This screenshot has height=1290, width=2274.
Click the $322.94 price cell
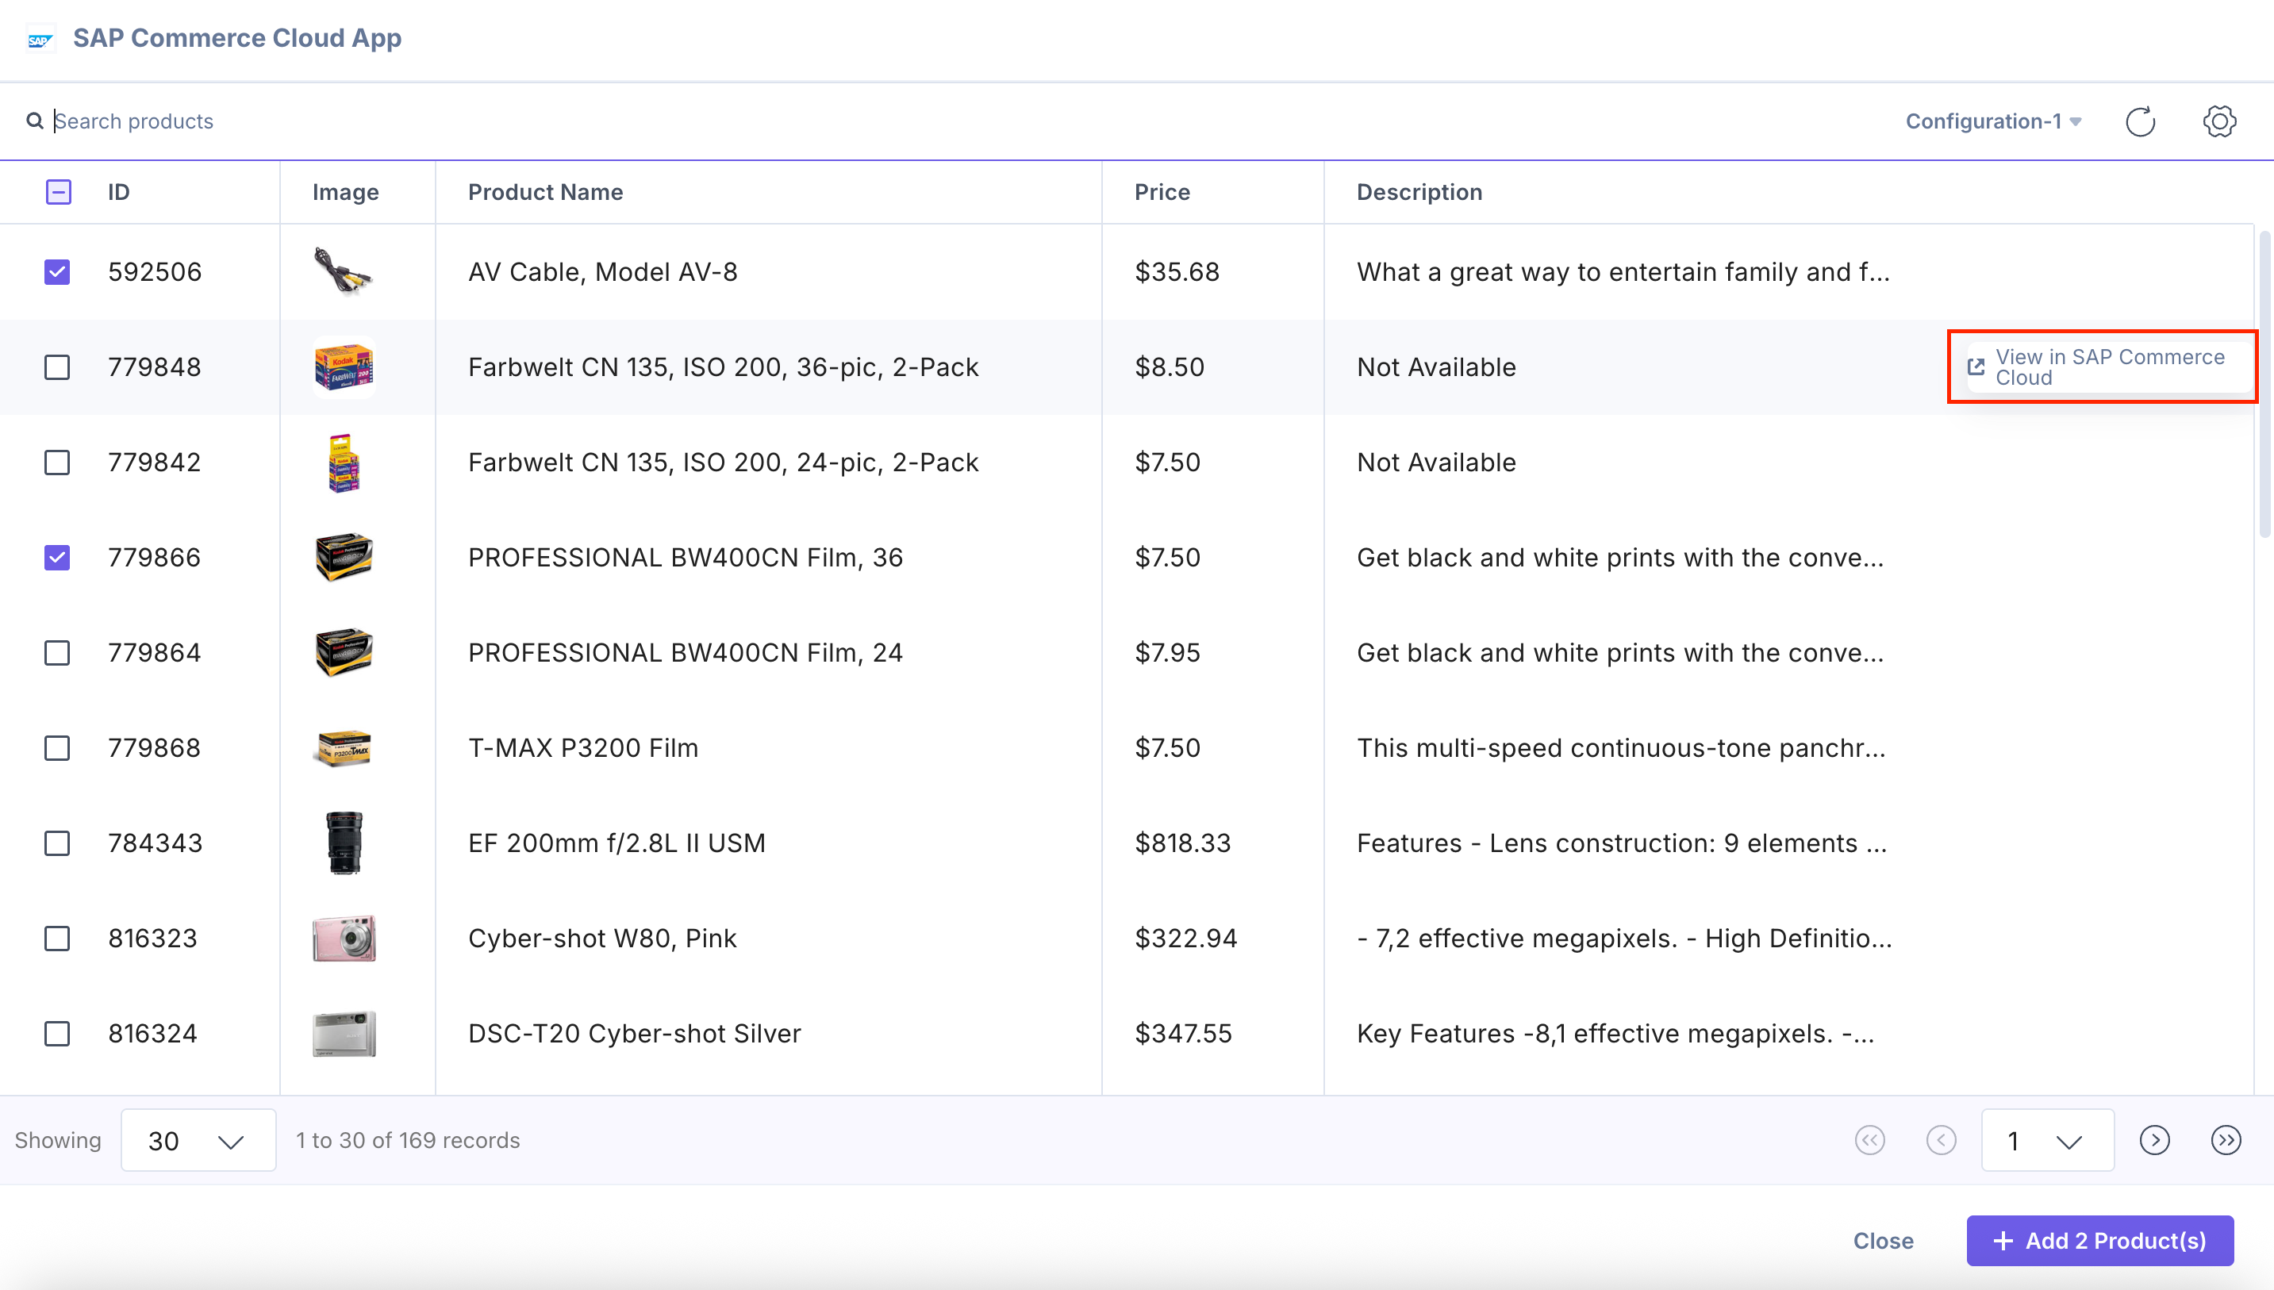[x=1186, y=939]
